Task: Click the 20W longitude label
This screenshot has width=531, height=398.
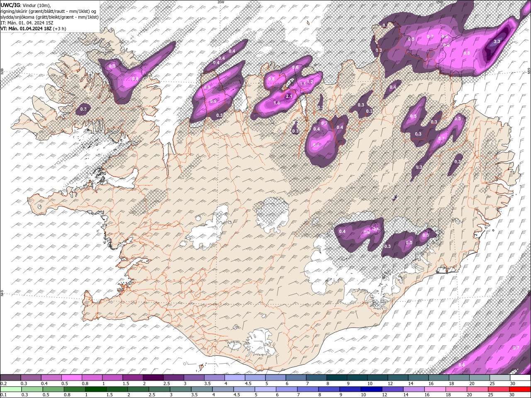Action: (x=220, y=2)
